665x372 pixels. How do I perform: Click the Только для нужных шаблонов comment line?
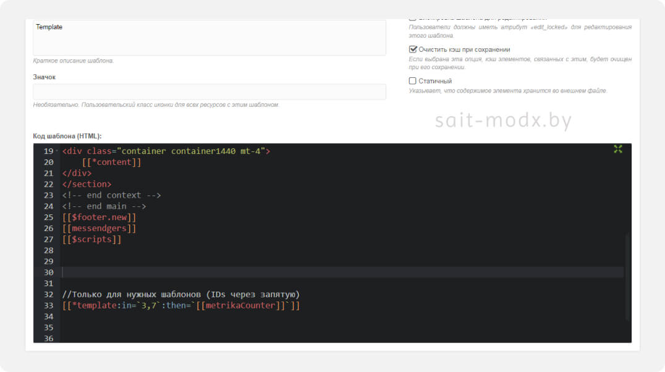point(180,295)
